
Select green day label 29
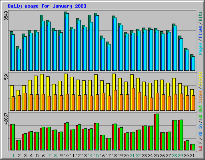(180, 156)
